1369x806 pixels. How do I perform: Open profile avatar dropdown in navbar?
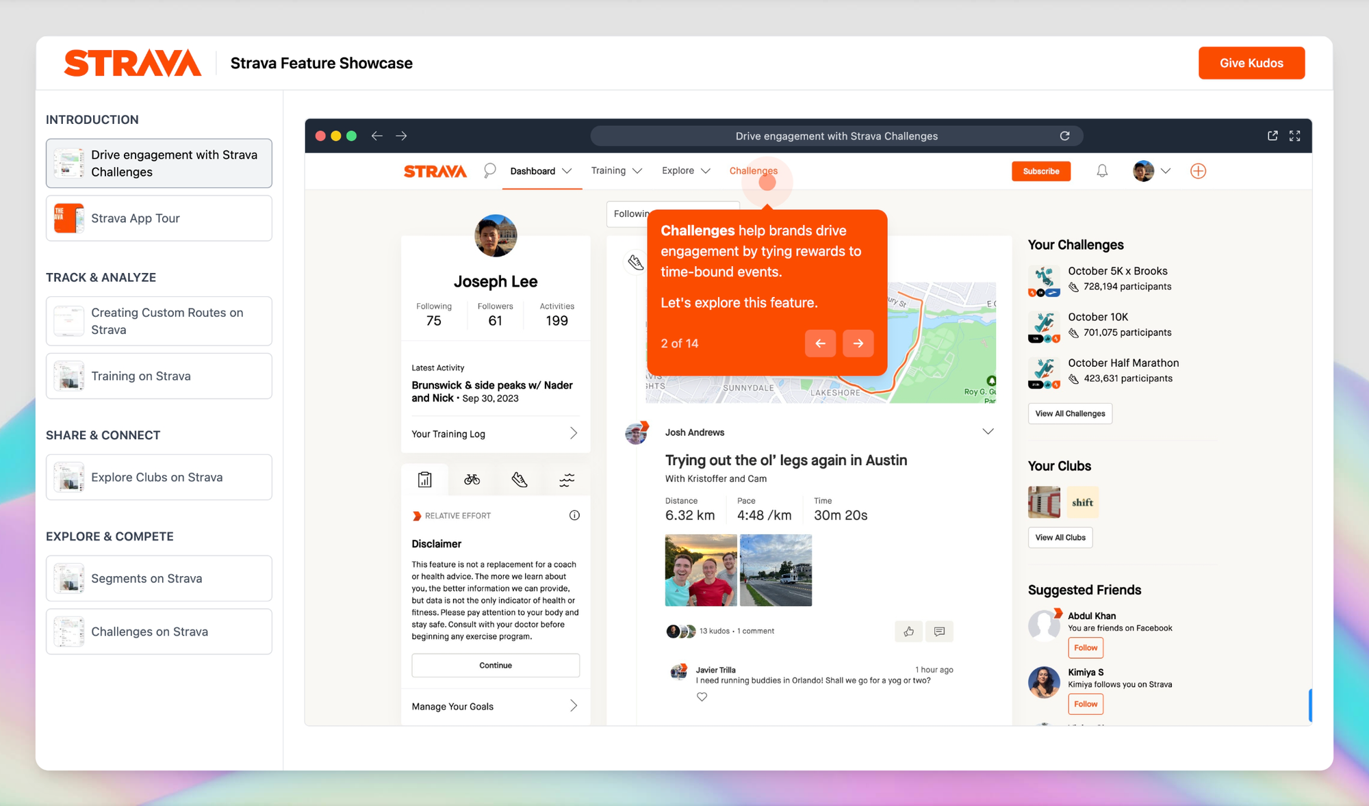pos(1151,171)
